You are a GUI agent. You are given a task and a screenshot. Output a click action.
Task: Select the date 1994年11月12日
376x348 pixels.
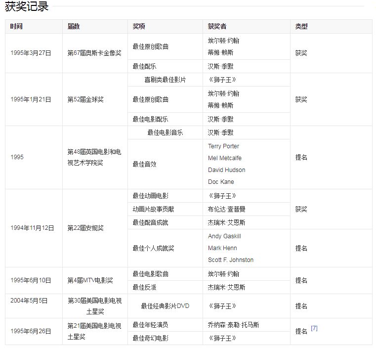(x=32, y=228)
